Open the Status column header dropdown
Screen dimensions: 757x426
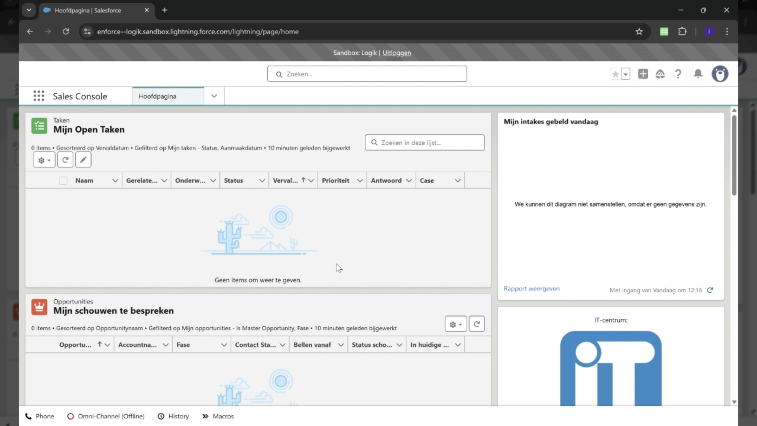[x=262, y=180]
